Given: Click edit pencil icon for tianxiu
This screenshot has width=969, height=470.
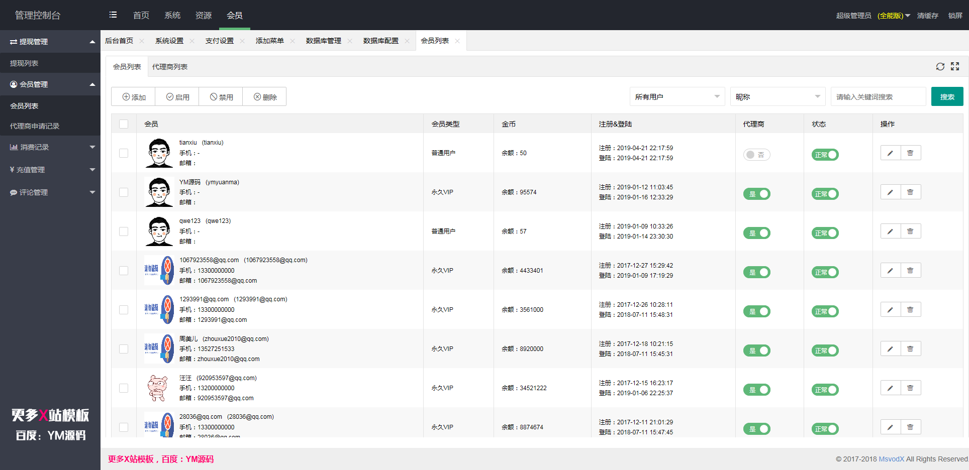Looking at the screenshot, I should [890, 153].
